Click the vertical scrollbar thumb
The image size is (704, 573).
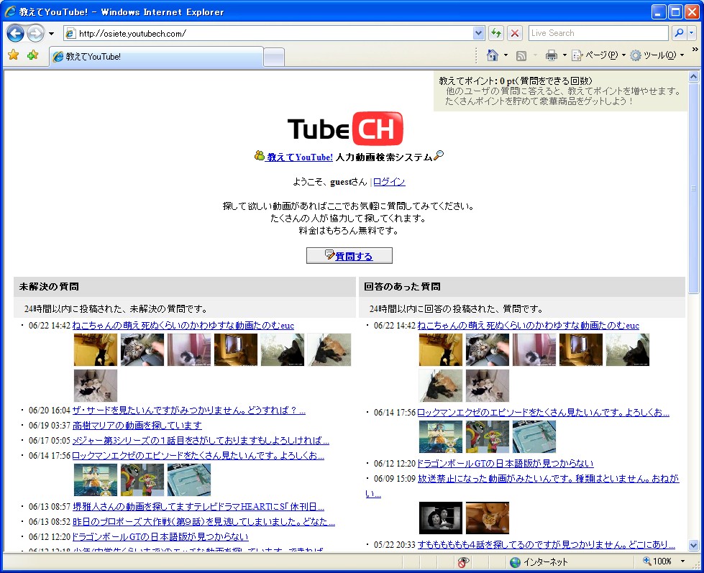694,188
